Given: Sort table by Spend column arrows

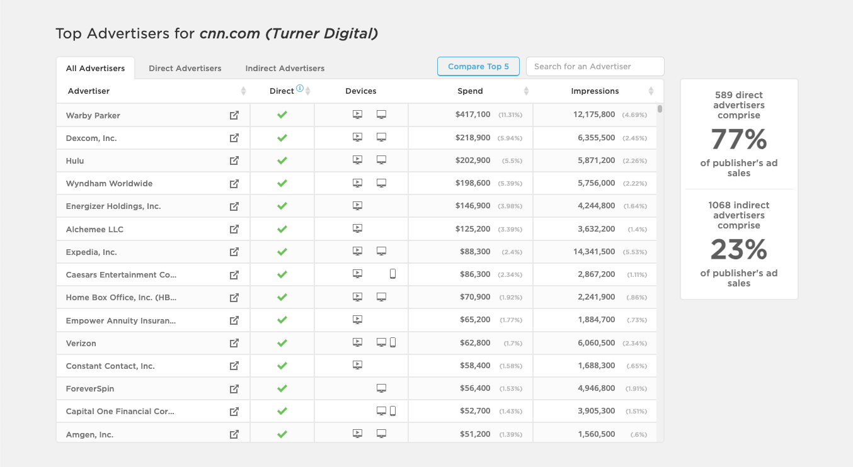Looking at the screenshot, I should pos(526,91).
